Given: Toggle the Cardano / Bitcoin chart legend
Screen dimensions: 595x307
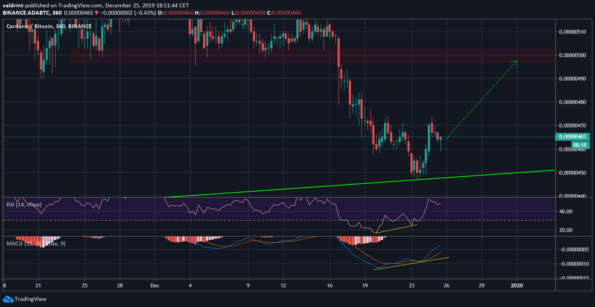Looking at the screenshot, I should 48,26.
